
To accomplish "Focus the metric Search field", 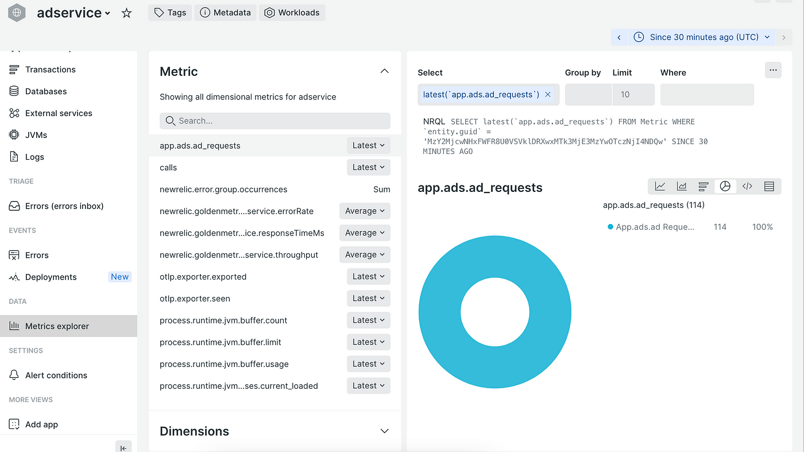I will click(275, 121).
